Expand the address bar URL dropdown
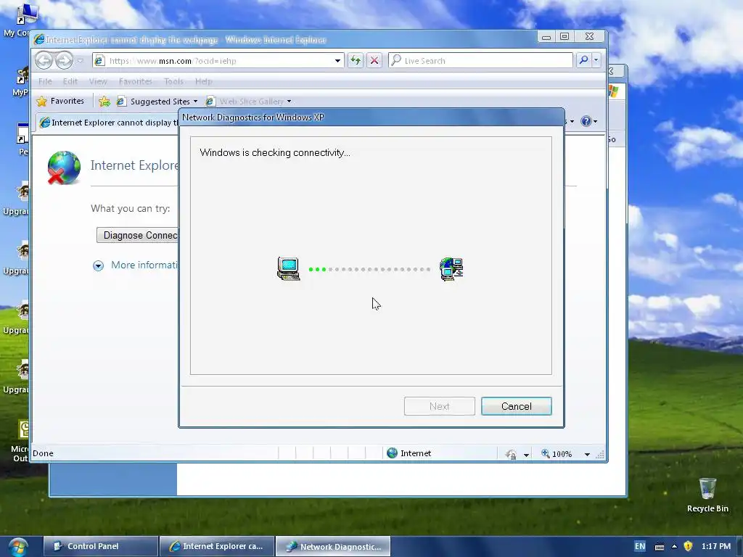This screenshot has height=557, width=743. 337,61
